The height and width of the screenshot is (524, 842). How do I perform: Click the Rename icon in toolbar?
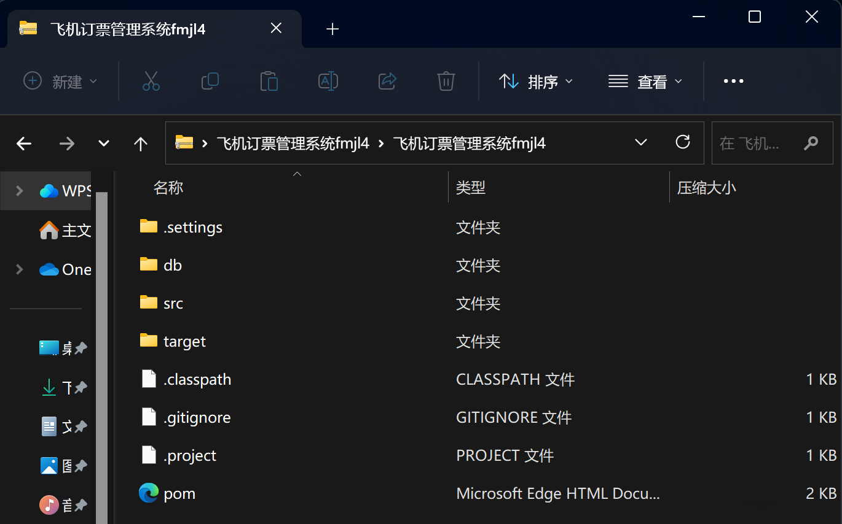[x=328, y=81]
